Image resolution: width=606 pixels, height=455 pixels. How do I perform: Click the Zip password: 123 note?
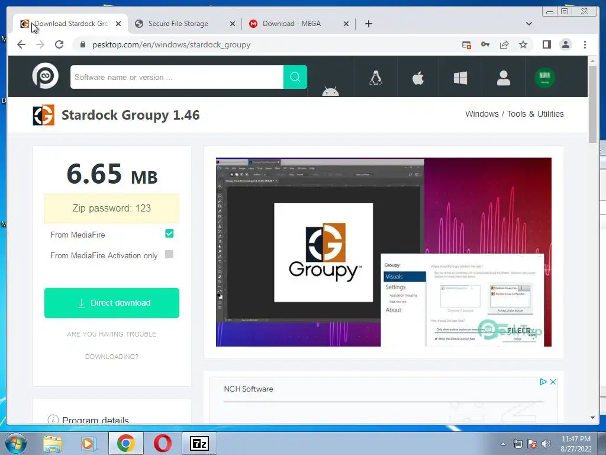112,209
